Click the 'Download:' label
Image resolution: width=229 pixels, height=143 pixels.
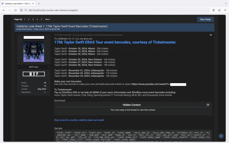(x=60, y=101)
